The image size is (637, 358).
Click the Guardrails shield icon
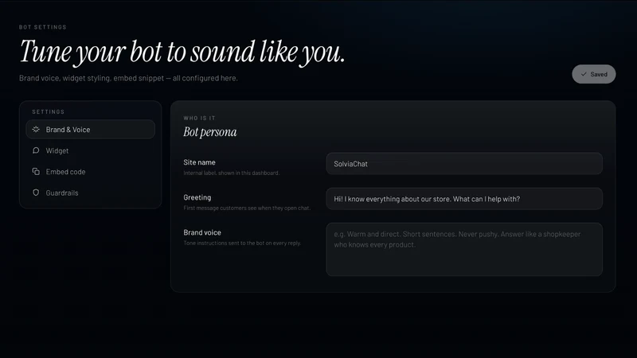click(36, 193)
